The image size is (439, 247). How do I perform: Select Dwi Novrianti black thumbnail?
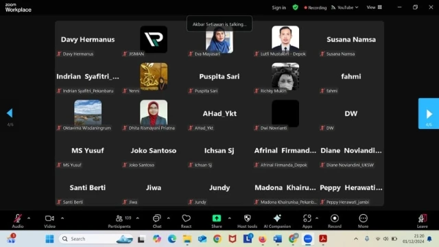coord(285,113)
